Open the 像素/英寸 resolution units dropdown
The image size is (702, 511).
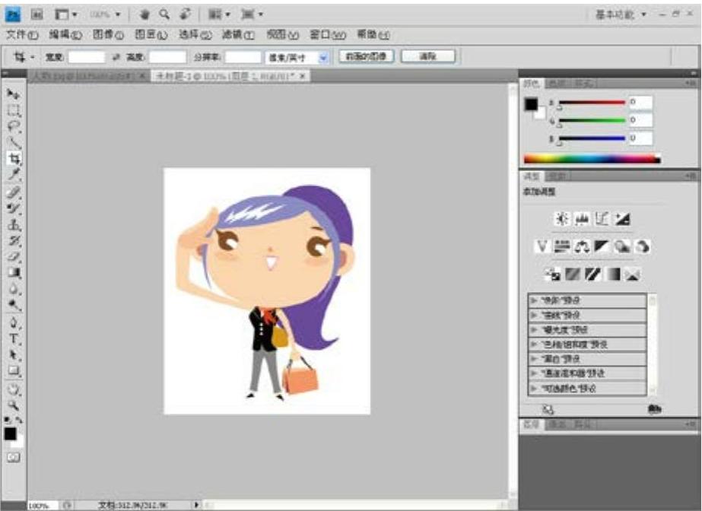tap(322, 57)
